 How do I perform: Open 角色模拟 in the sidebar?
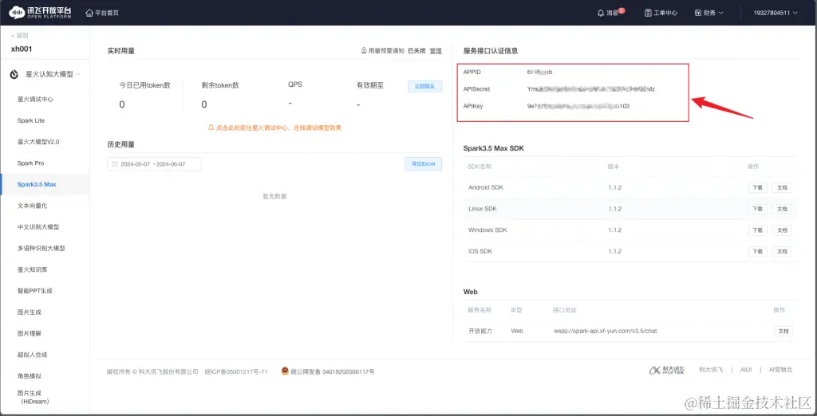[30, 376]
